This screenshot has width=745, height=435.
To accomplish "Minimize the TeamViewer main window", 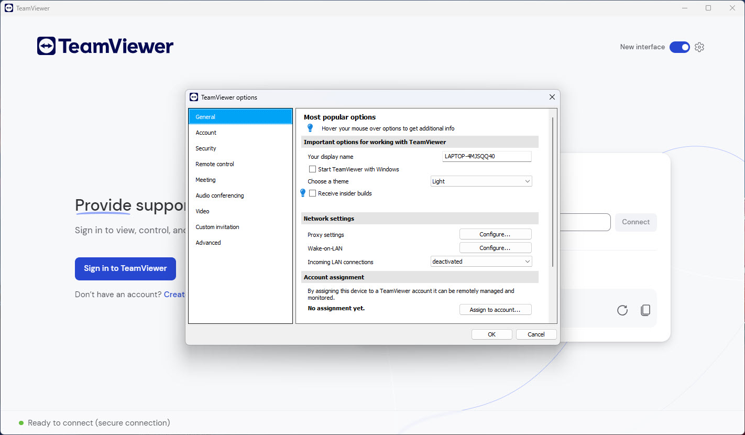I will pyautogui.click(x=684, y=8).
